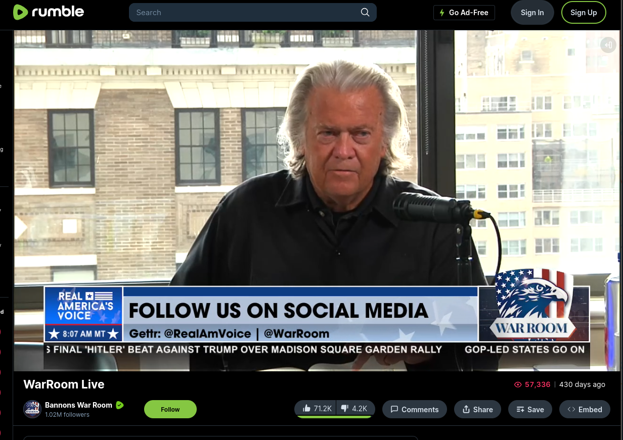Image resolution: width=623 pixels, height=440 pixels.
Task: Click the Sign Up button
Action: coord(584,13)
